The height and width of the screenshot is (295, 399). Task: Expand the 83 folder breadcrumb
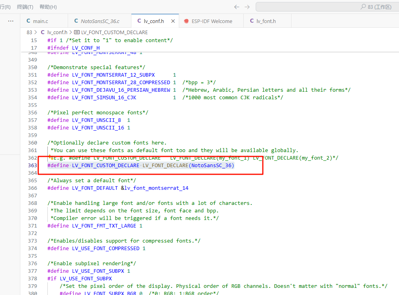tap(29, 32)
